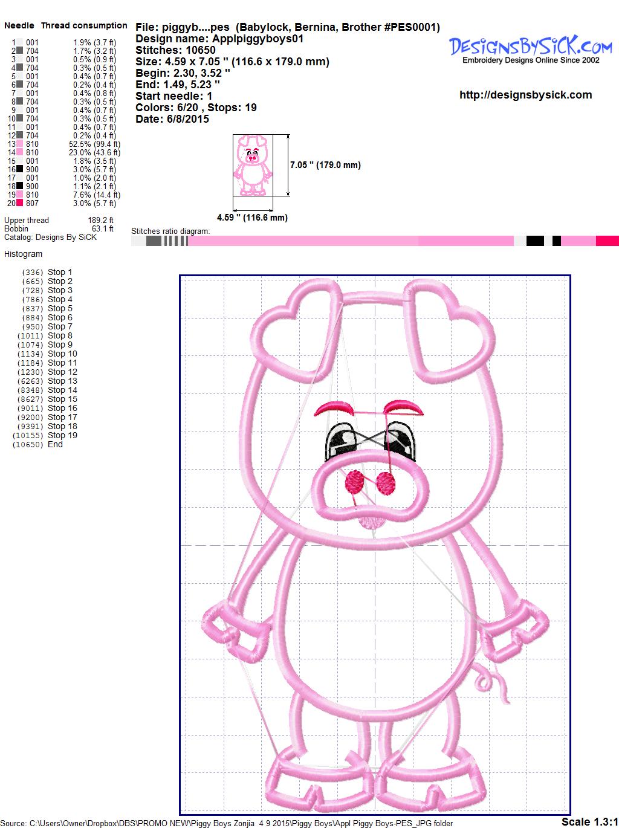Click Stop 1 in the histogram list
619x828 pixels.
click(60, 272)
